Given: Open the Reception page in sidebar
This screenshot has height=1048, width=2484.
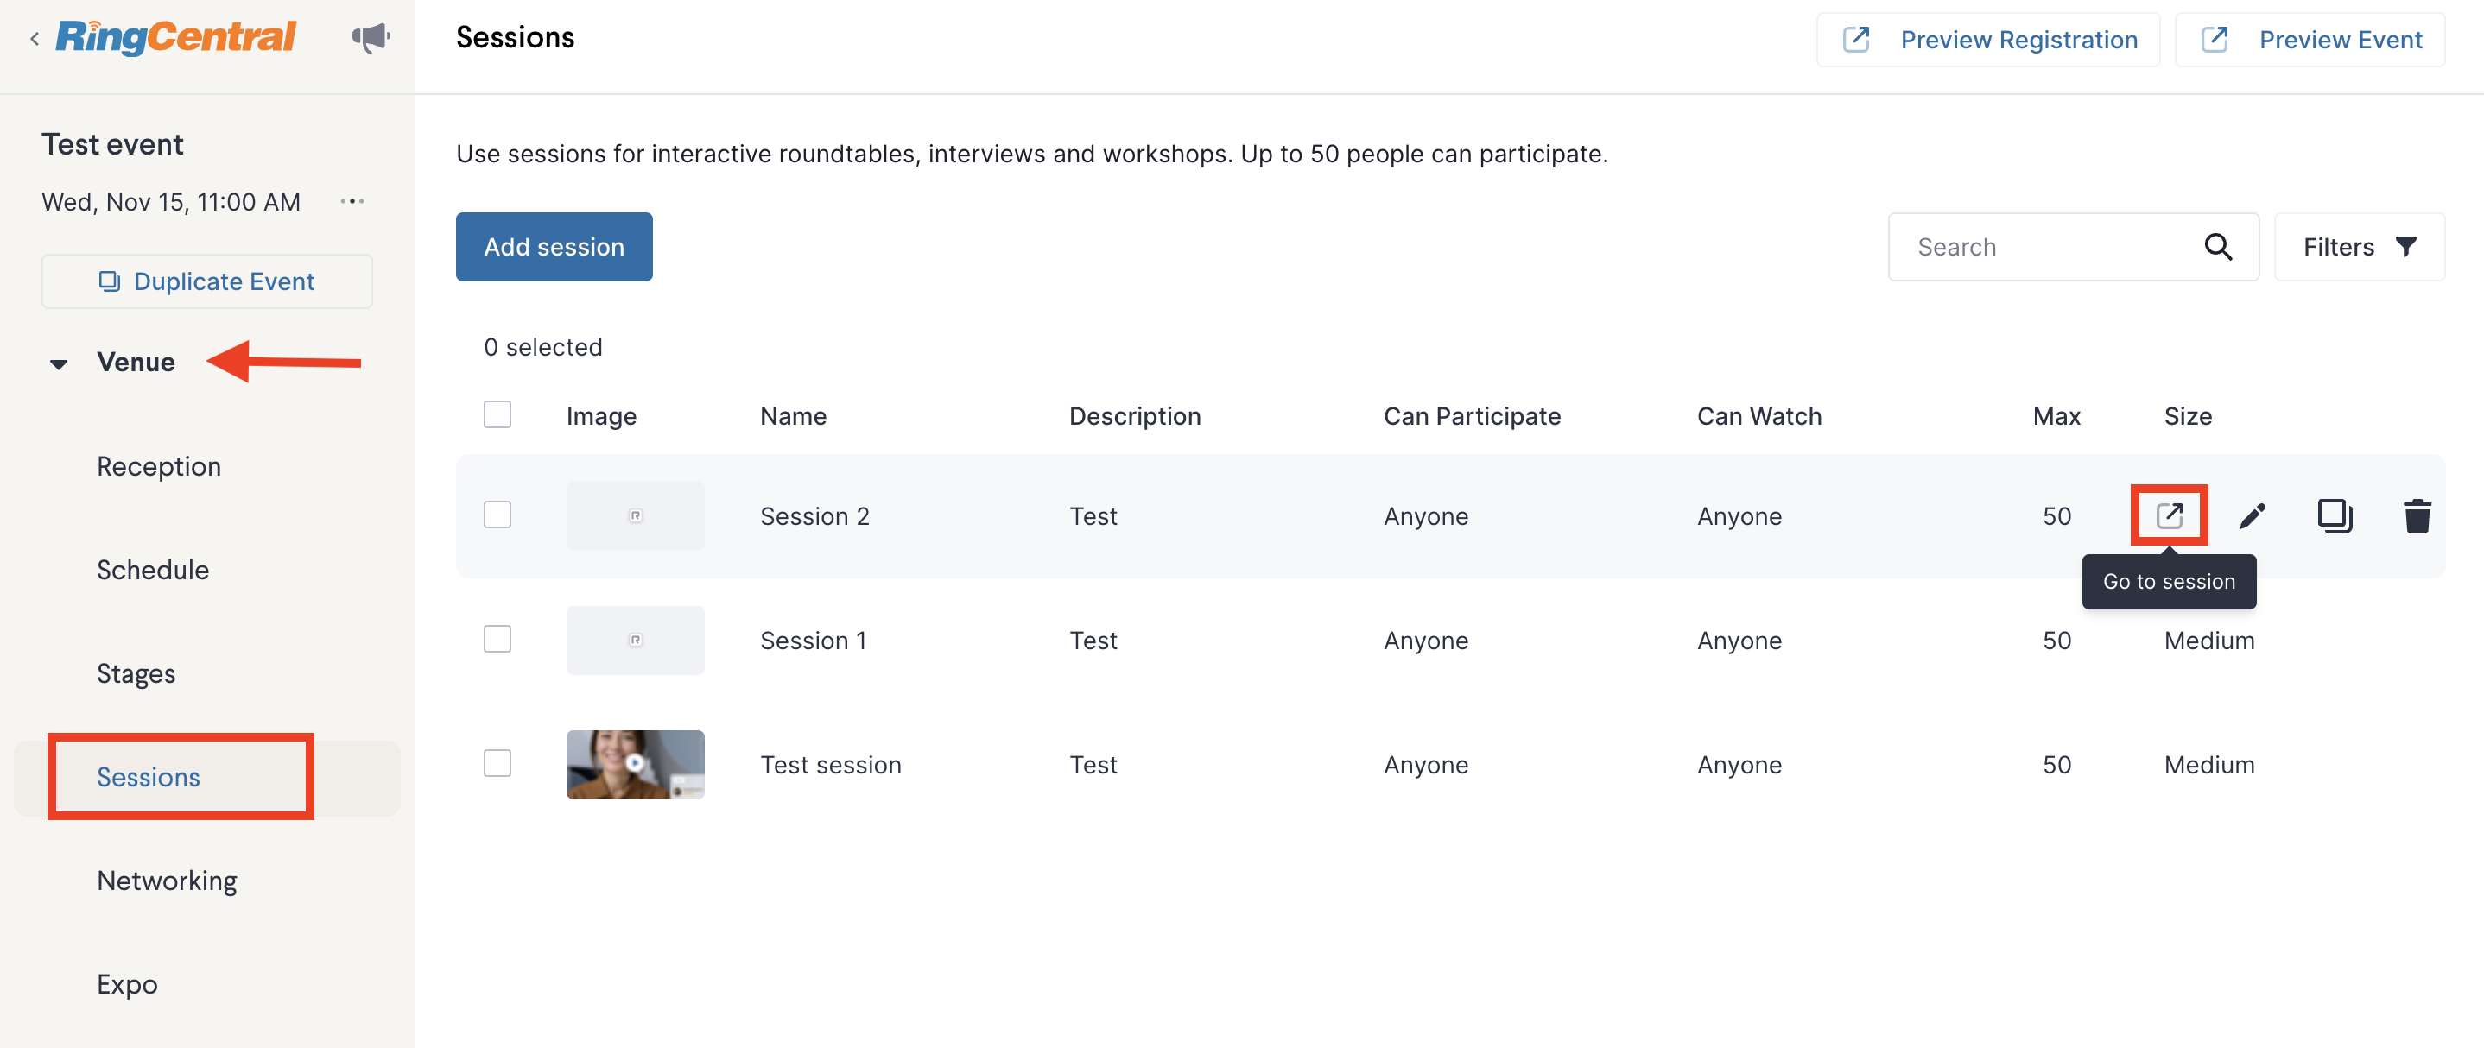Looking at the screenshot, I should [x=159, y=467].
